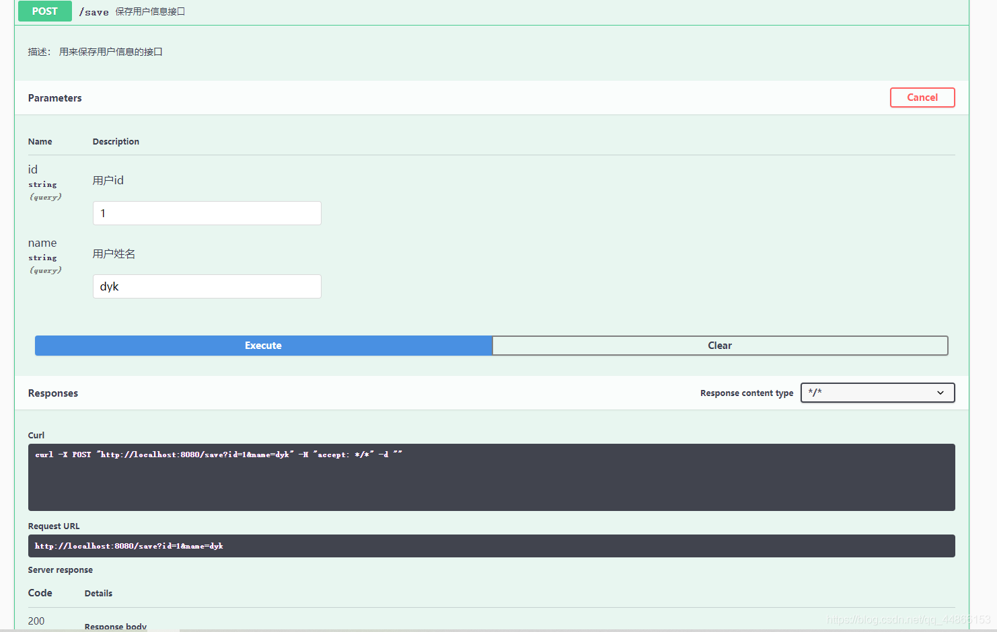Click the green POST method badge

(45, 11)
